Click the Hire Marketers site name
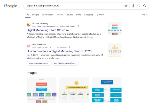The image size is (155, 103). 39,45
